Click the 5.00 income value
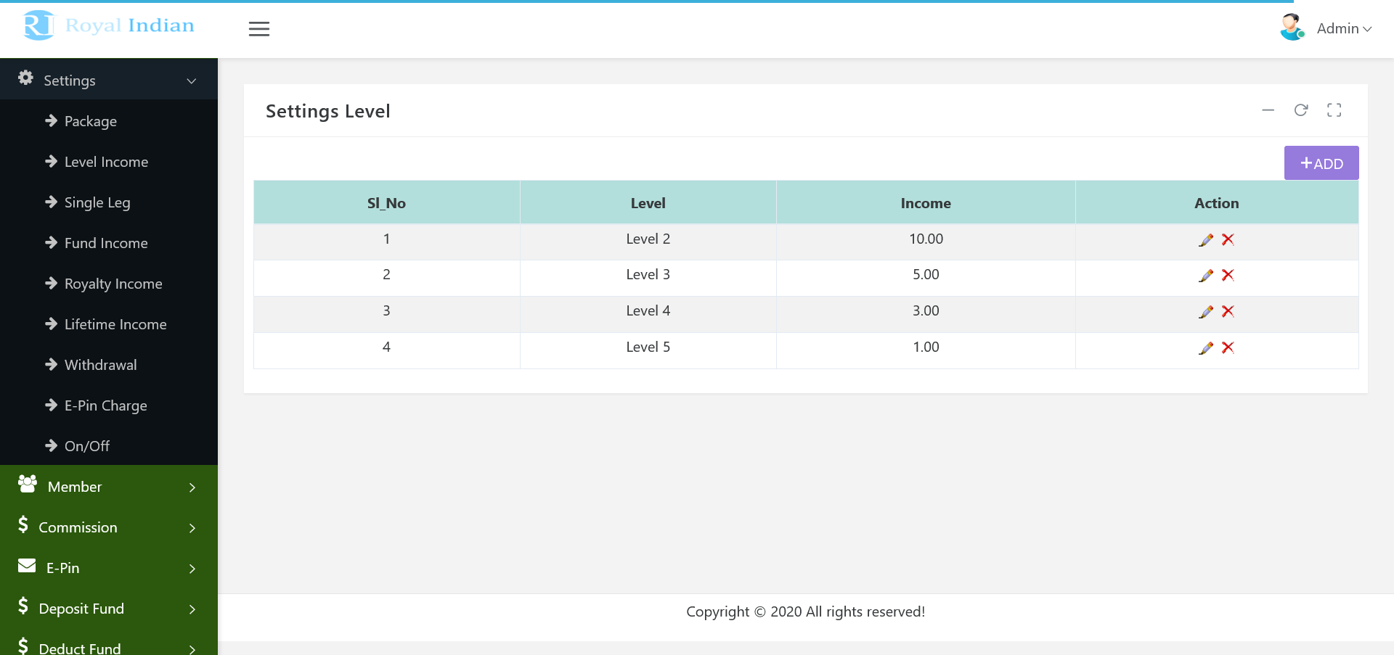The height and width of the screenshot is (655, 1394). click(926, 274)
